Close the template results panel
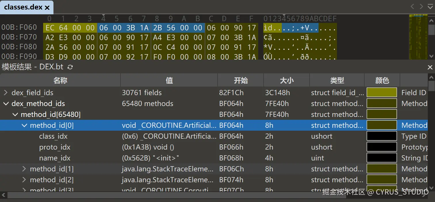This screenshot has height=202, width=435. tap(430, 67)
